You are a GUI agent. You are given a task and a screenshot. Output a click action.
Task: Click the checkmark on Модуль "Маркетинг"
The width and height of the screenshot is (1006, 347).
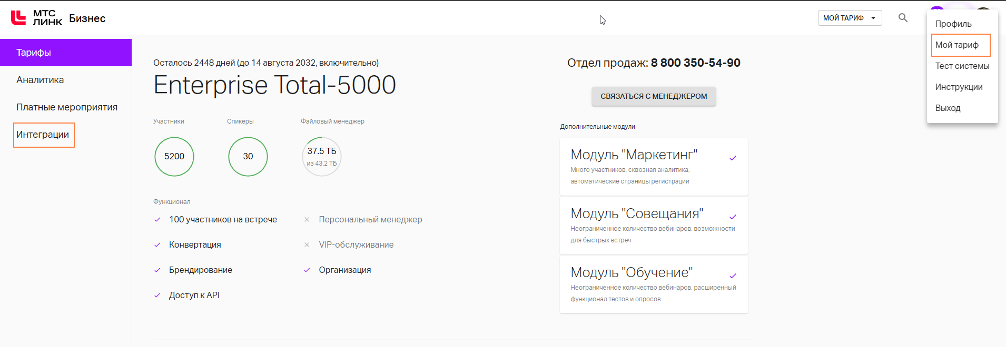click(733, 158)
